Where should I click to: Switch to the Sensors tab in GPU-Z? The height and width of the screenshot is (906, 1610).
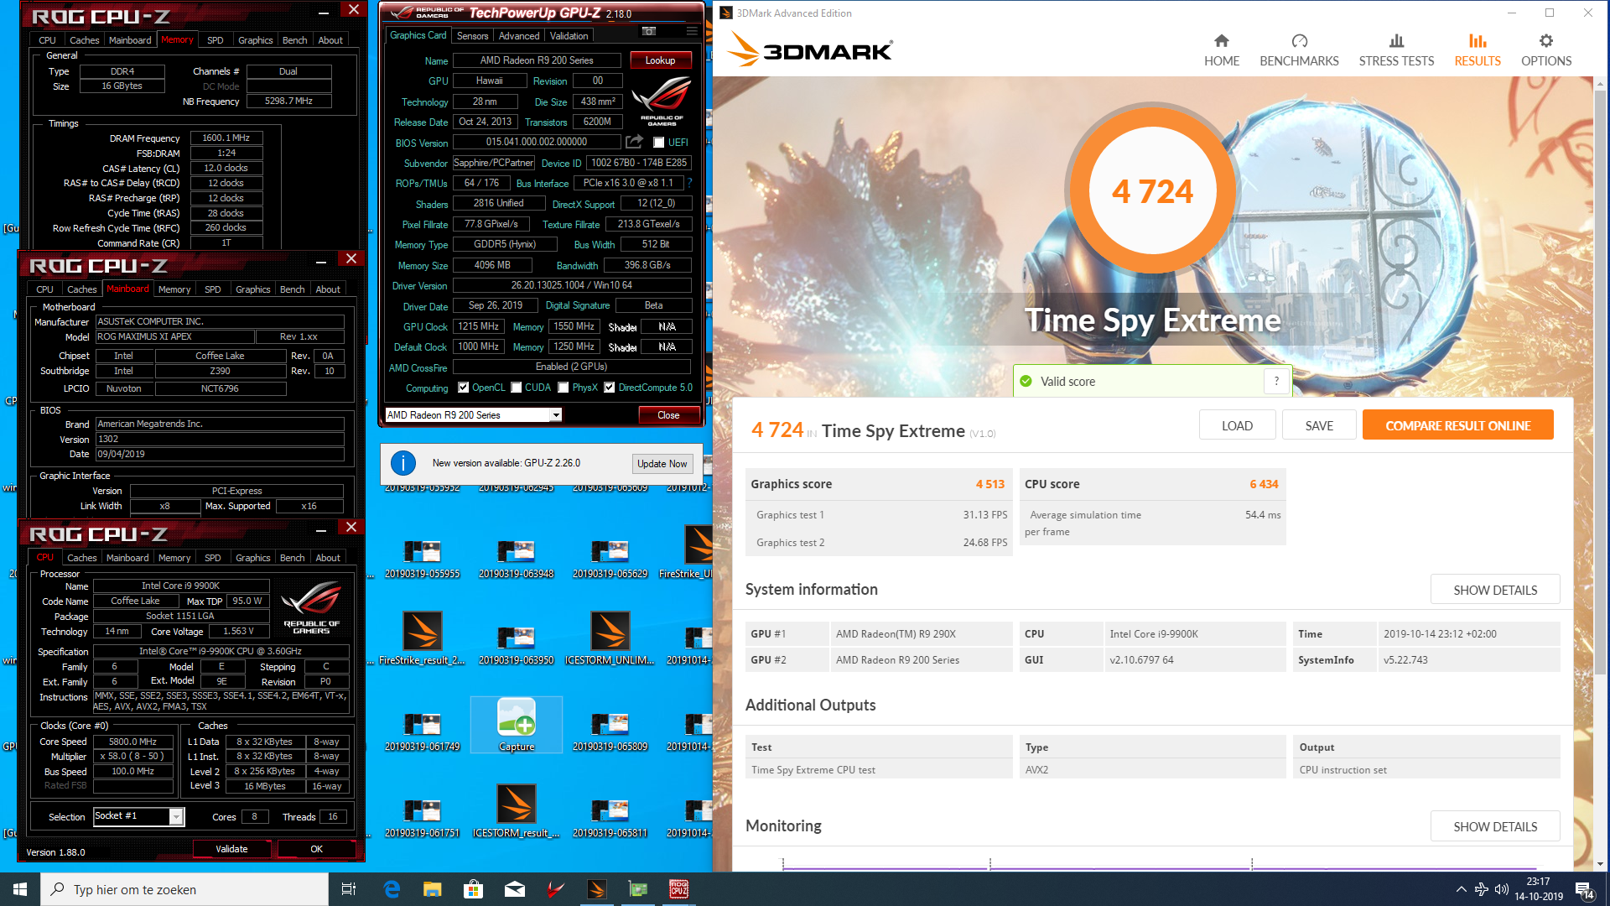click(472, 36)
